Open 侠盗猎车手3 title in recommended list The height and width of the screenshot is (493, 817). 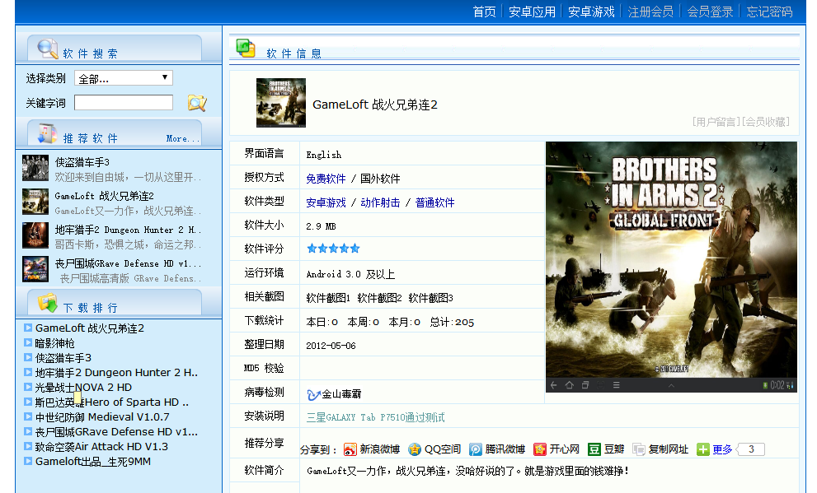point(82,162)
